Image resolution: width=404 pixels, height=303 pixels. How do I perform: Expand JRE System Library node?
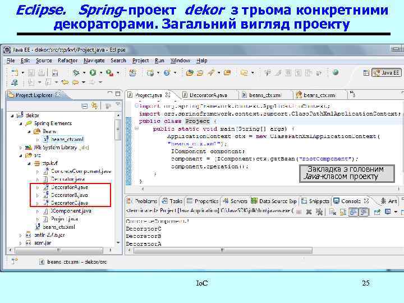tap(21, 148)
